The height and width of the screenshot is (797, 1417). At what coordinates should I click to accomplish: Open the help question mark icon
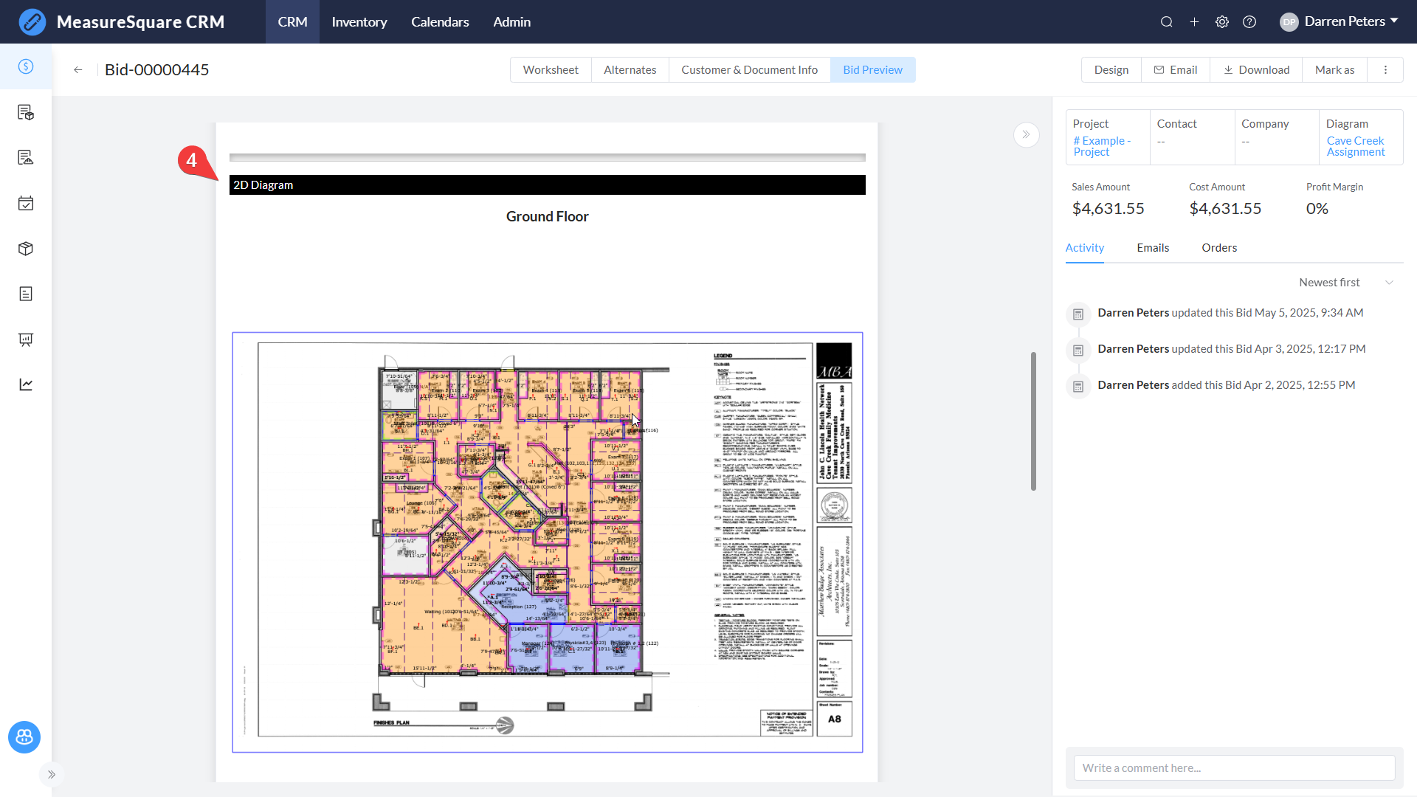[x=1249, y=22]
